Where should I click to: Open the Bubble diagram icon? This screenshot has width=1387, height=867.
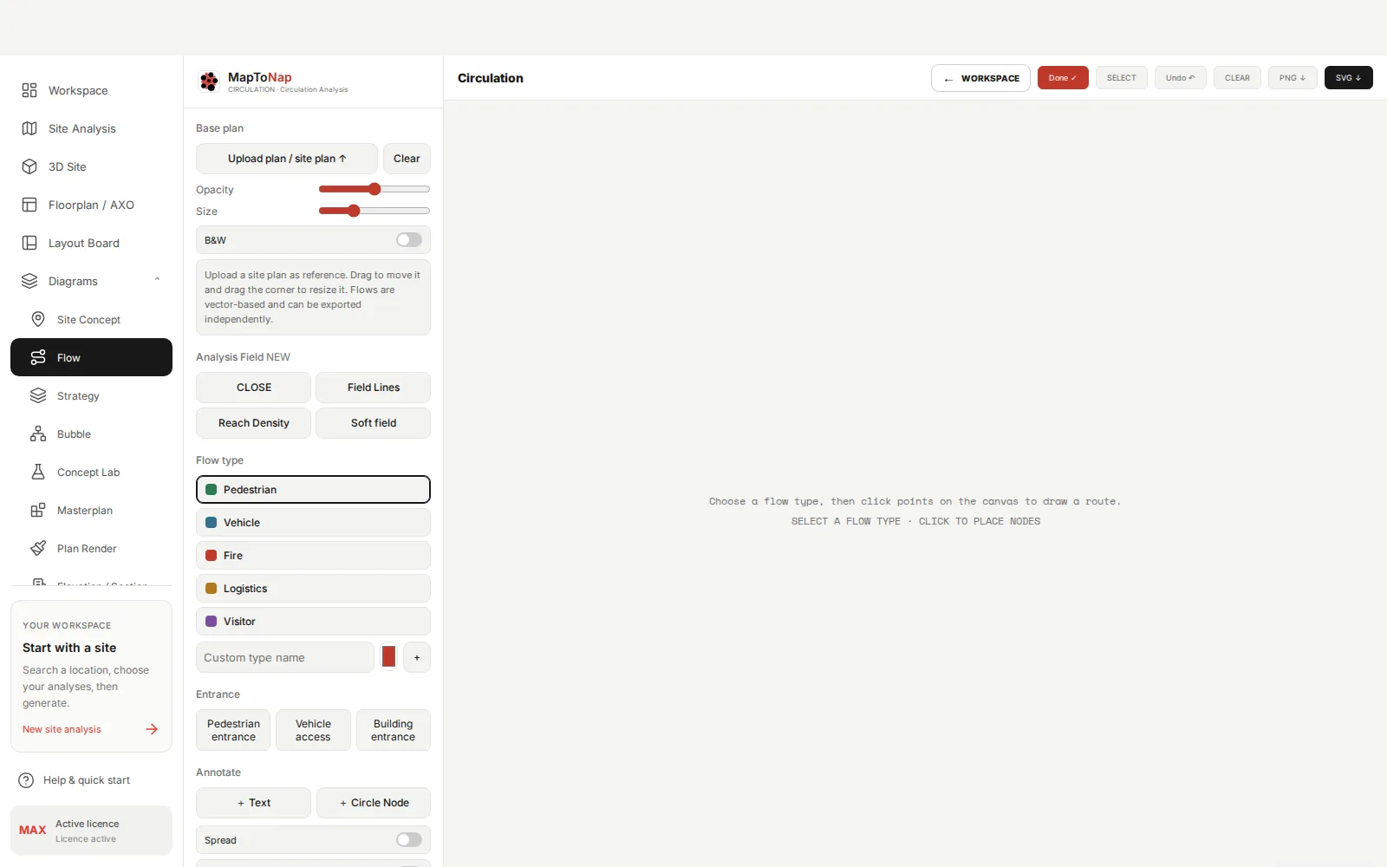(38, 433)
